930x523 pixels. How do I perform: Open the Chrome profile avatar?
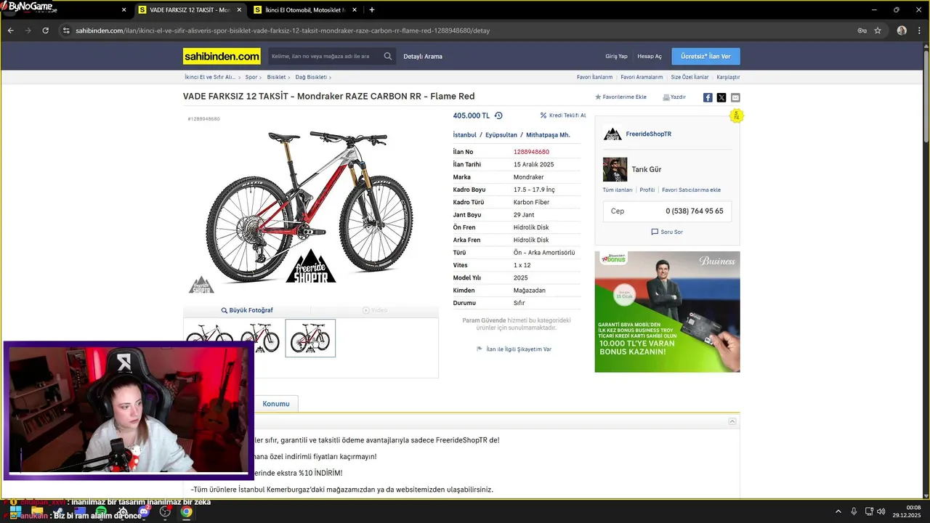[x=902, y=31]
